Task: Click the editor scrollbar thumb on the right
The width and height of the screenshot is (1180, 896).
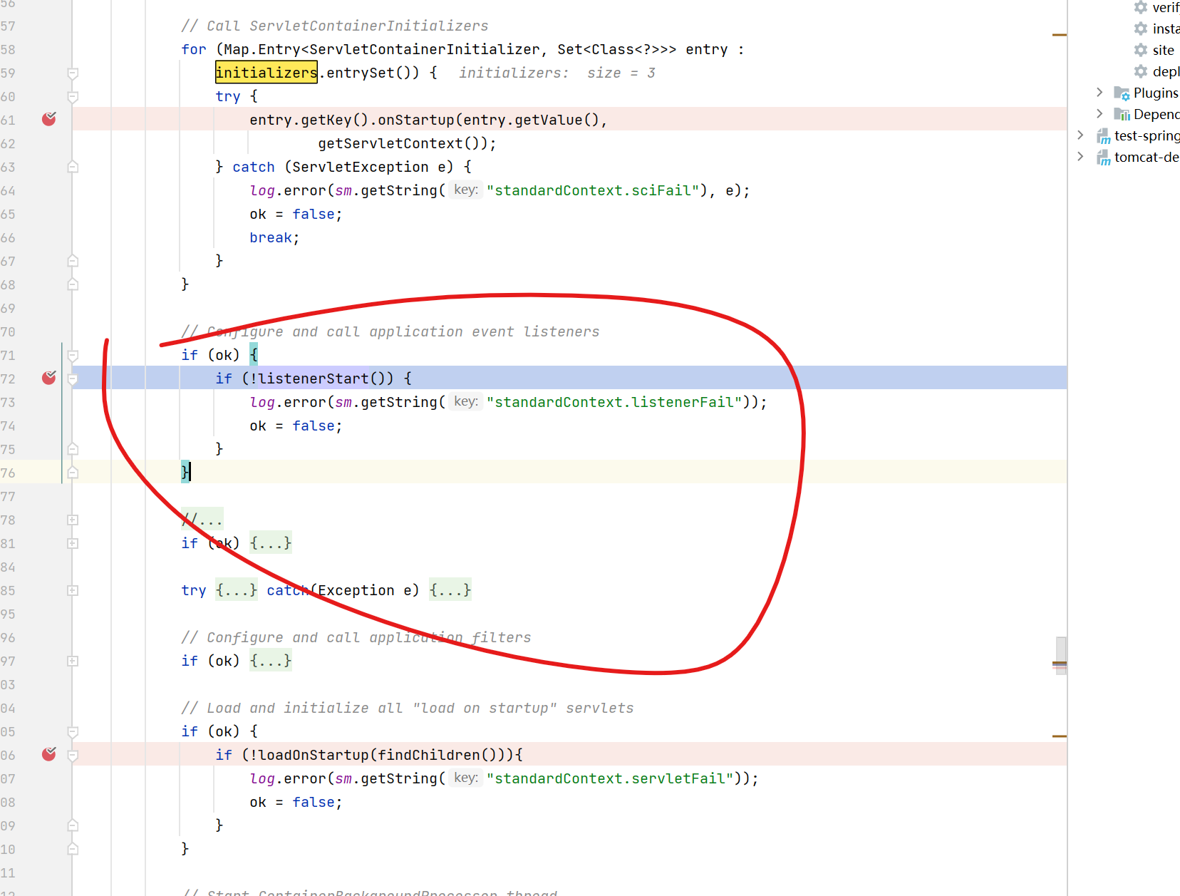Action: tap(1061, 655)
